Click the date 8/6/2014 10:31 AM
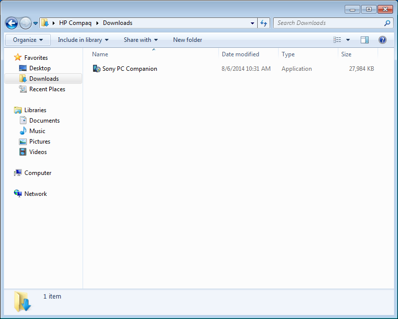The height and width of the screenshot is (319, 398). [x=246, y=69]
